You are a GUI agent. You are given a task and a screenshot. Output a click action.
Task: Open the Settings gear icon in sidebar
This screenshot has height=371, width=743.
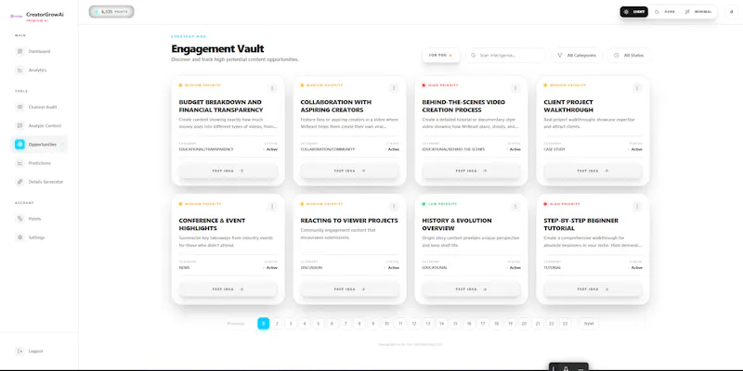(x=20, y=237)
